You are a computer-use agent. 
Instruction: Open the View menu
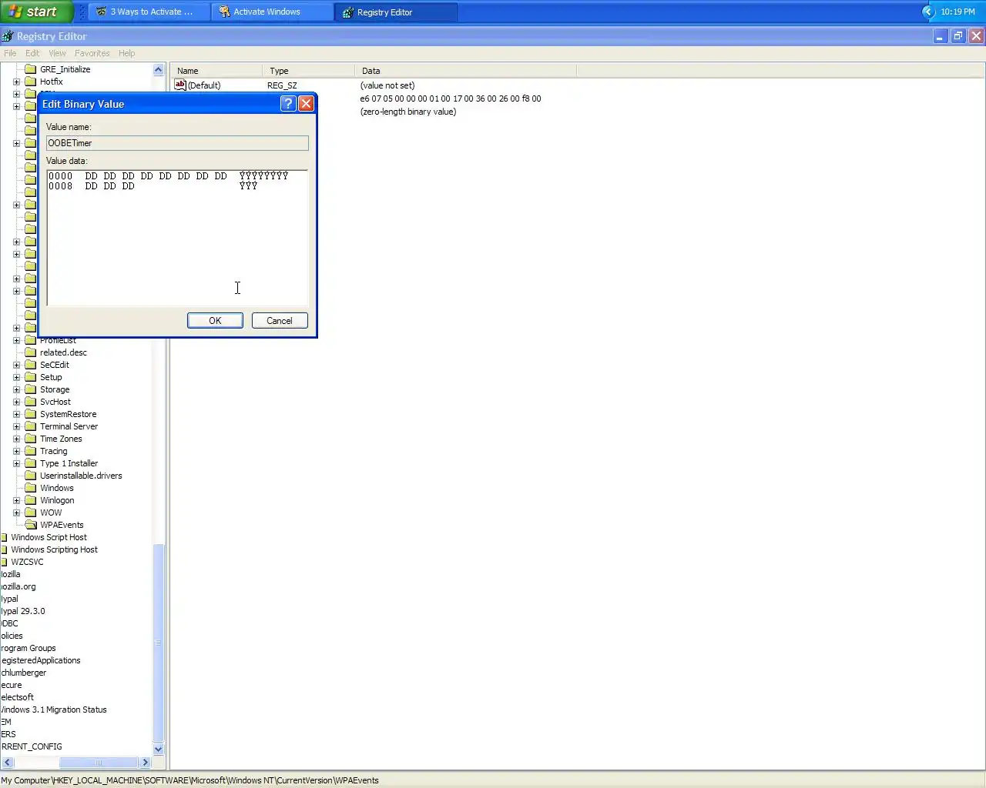(x=57, y=53)
